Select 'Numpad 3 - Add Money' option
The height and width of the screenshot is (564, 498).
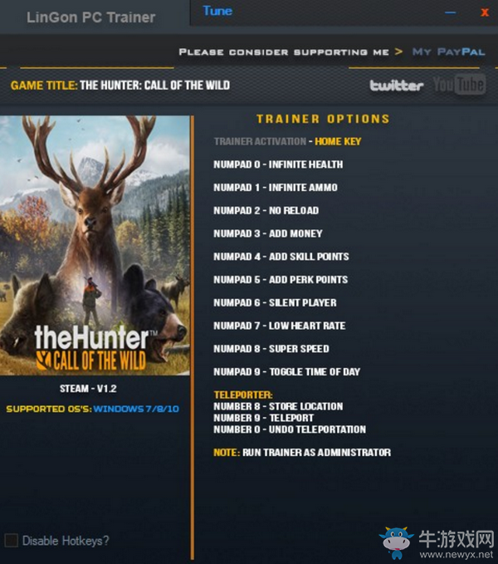tap(268, 233)
